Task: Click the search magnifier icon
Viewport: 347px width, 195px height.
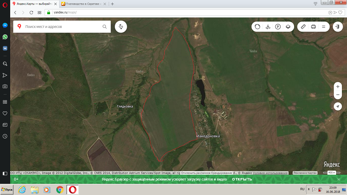Action: pyautogui.click(x=104, y=27)
